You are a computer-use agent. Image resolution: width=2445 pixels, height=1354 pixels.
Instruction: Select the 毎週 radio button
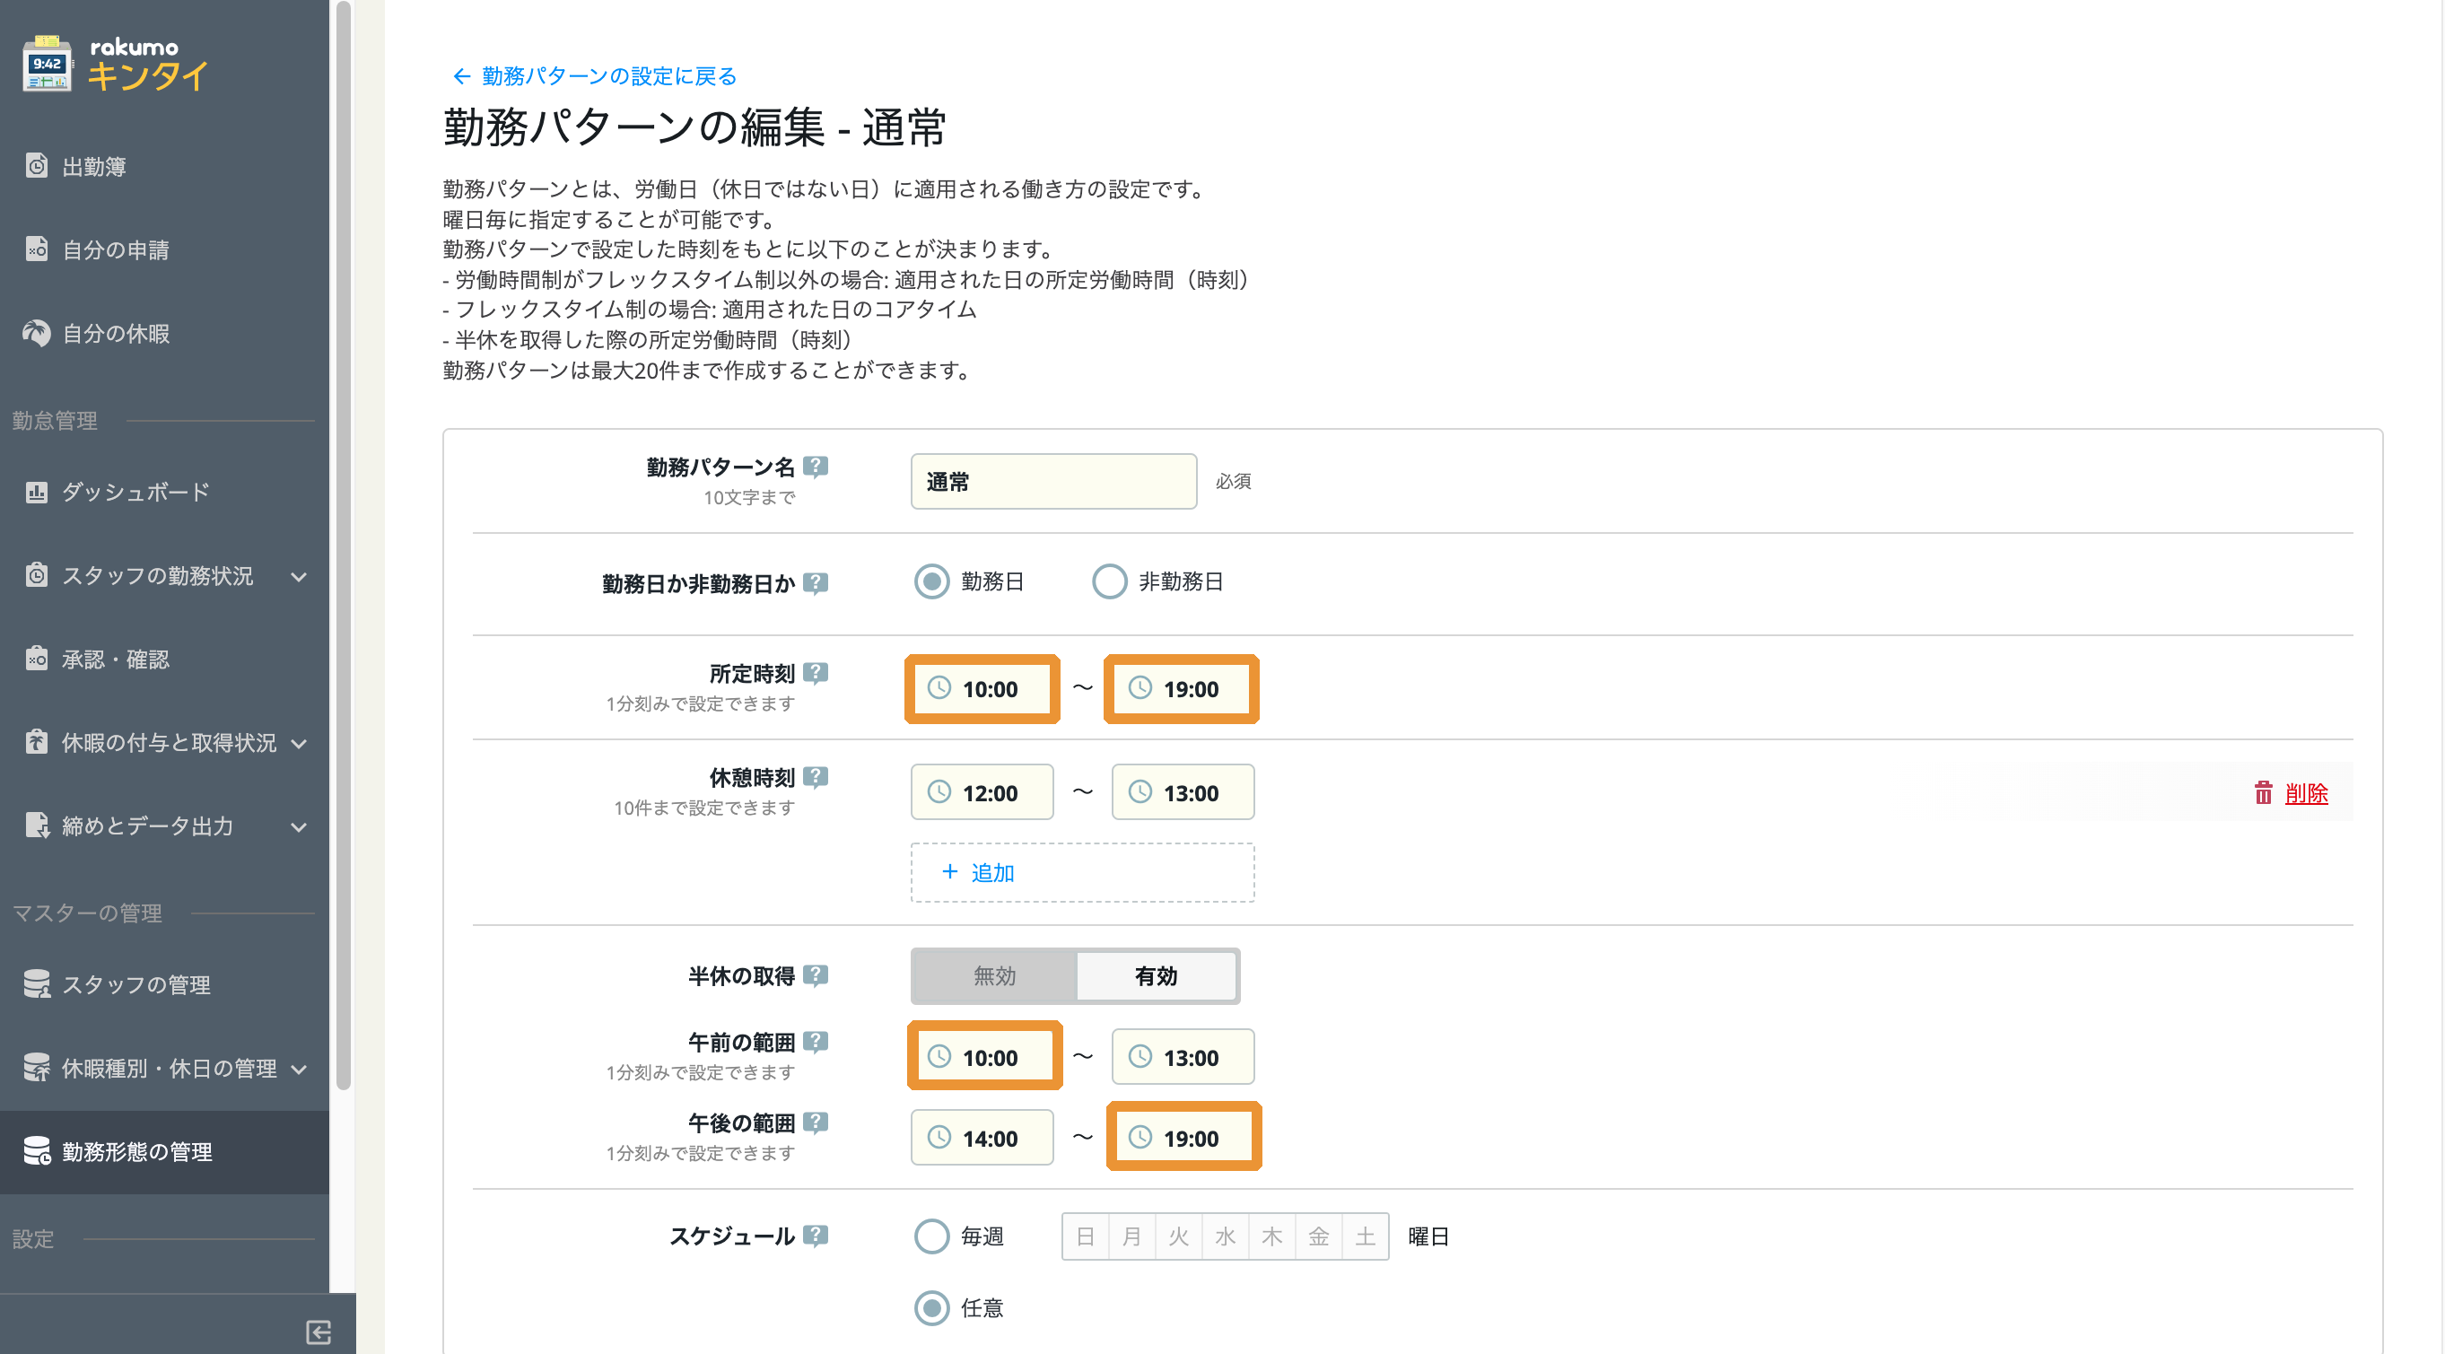(x=931, y=1236)
